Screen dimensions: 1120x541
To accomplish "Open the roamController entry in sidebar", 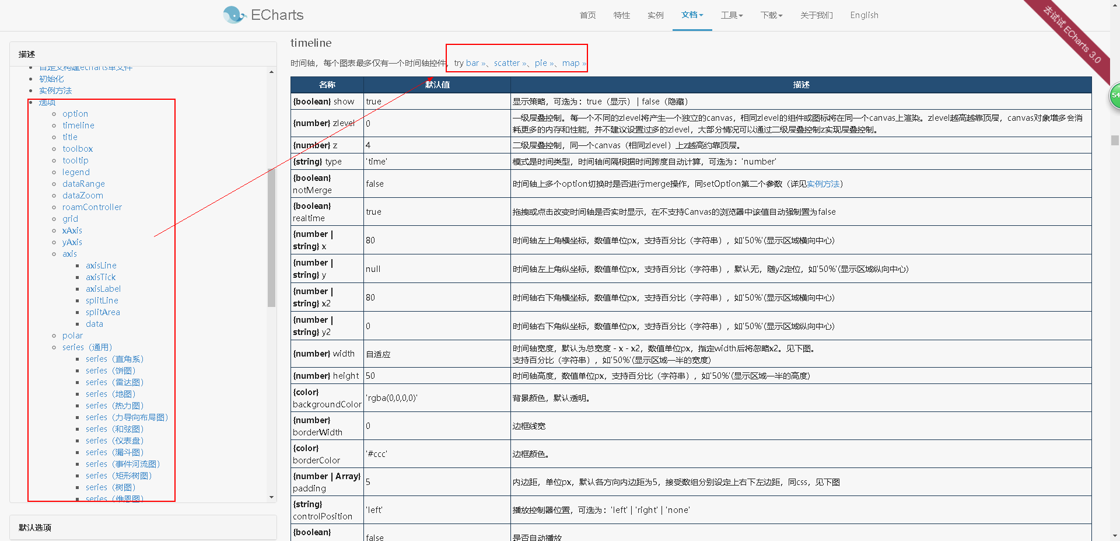I will coord(92,207).
